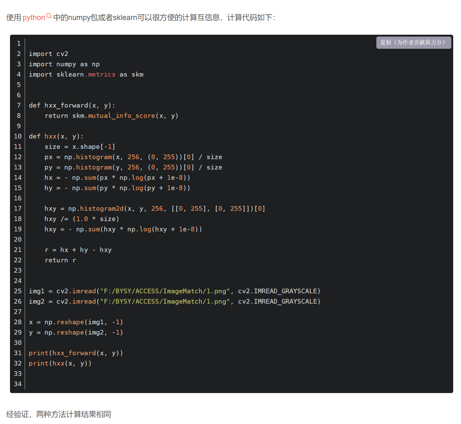Click np.histogram2d highlighted text on line 17

coord(95,208)
